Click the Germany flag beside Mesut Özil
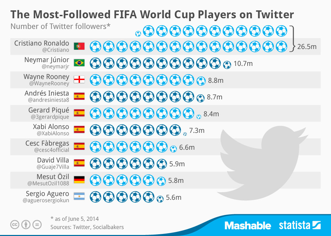Screen dimensions: 331x236 (79, 179)
